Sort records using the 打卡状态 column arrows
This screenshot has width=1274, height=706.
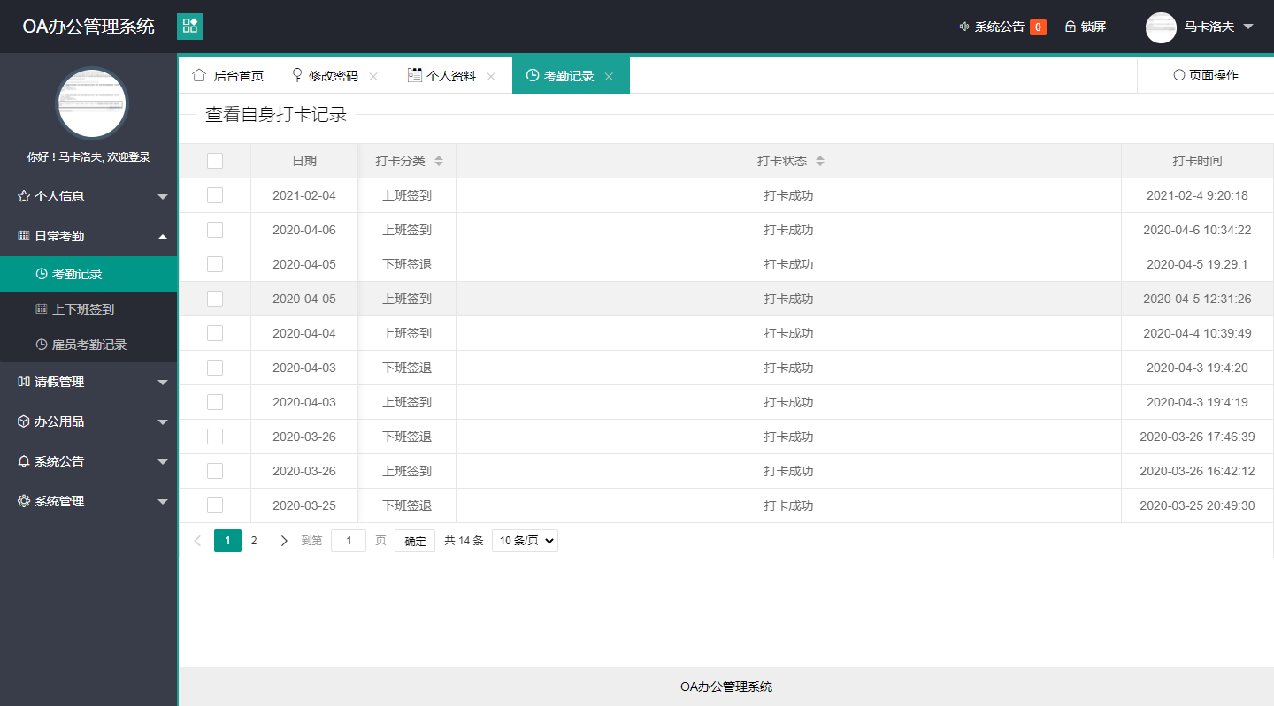tap(820, 161)
